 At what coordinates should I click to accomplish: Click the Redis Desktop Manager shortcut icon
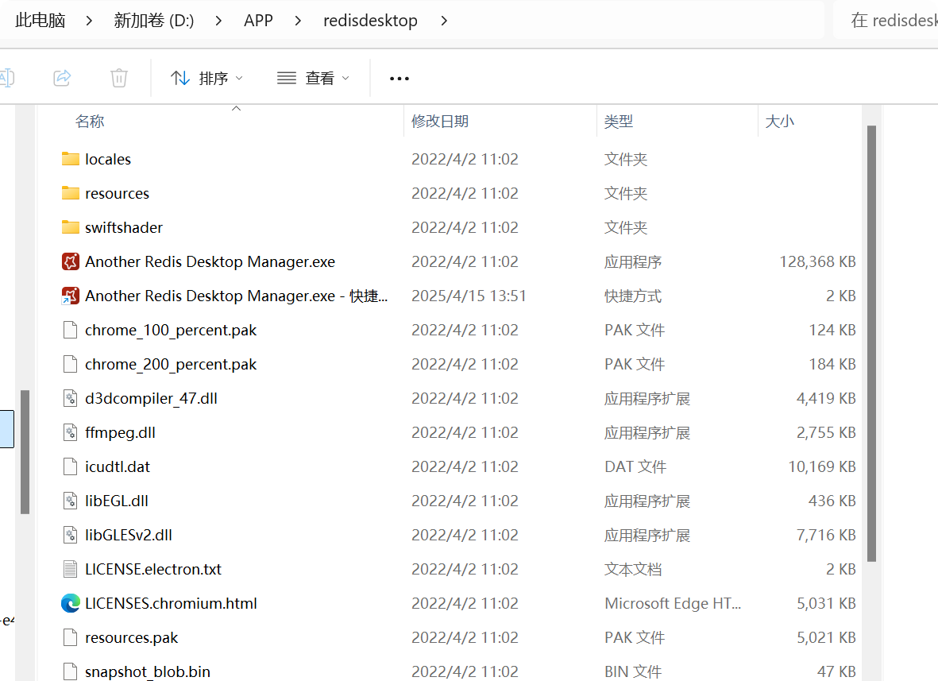click(70, 296)
